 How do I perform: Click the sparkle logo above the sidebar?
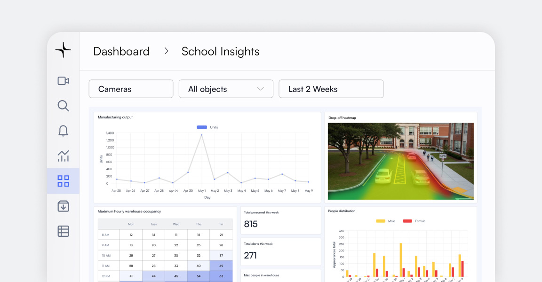63,50
